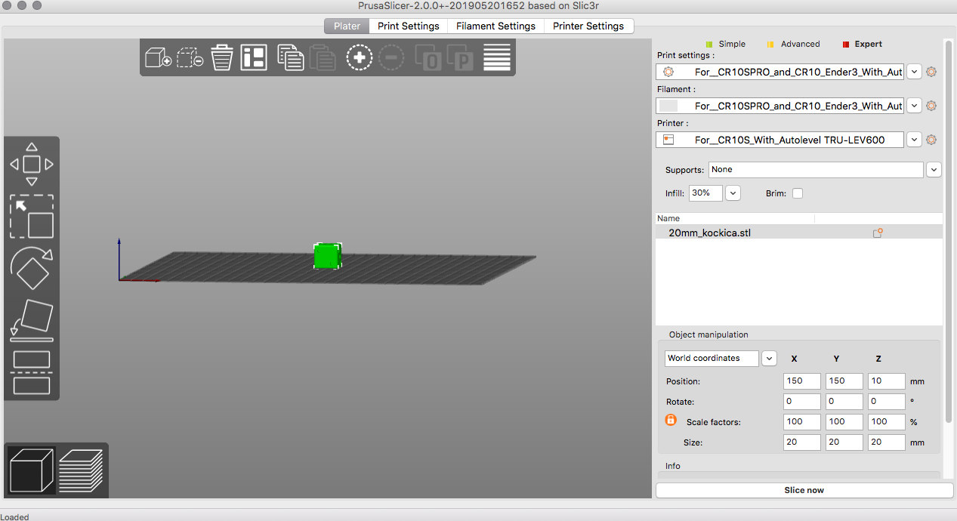The width and height of the screenshot is (957, 521).
Task: Click the Delete object toolbar icon
Action: [190, 58]
